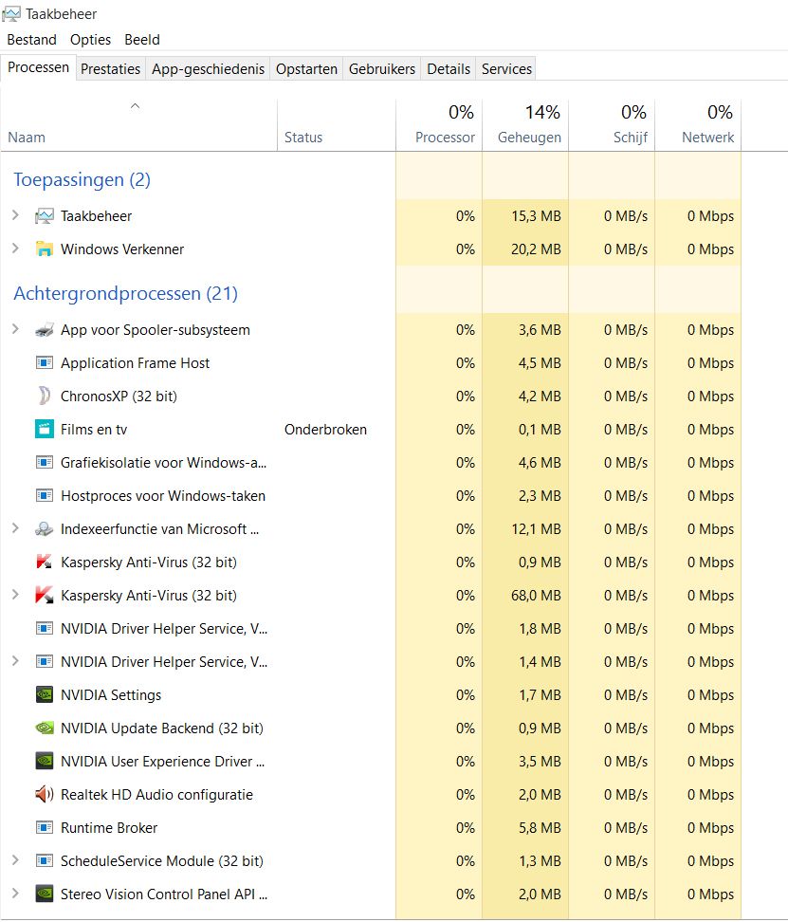Switch to the Prestaties tab
The image size is (788, 922).
[x=111, y=69]
